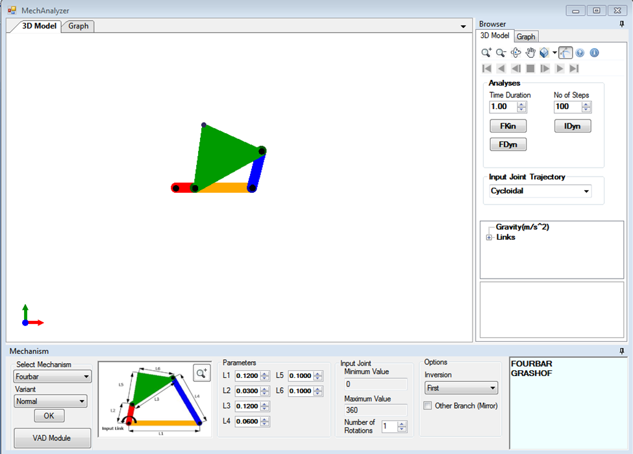633x454 pixels.
Task: Click FOURBAR GRASHOF text in info box
Action: (531, 368)
